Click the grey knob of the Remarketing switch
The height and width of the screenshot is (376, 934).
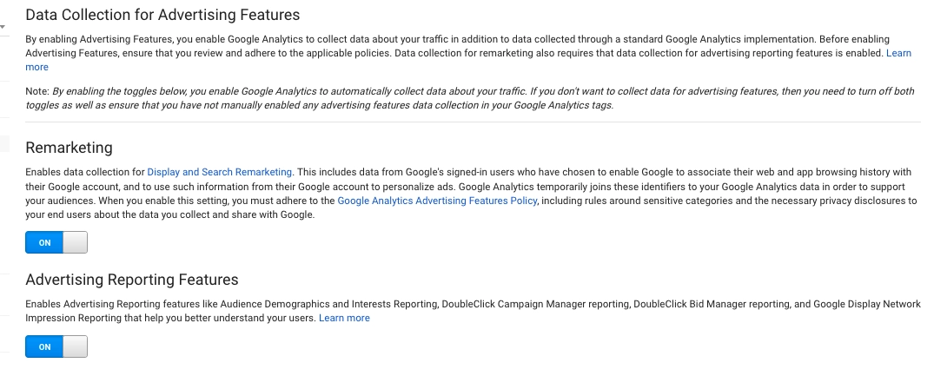coord(76,243)
